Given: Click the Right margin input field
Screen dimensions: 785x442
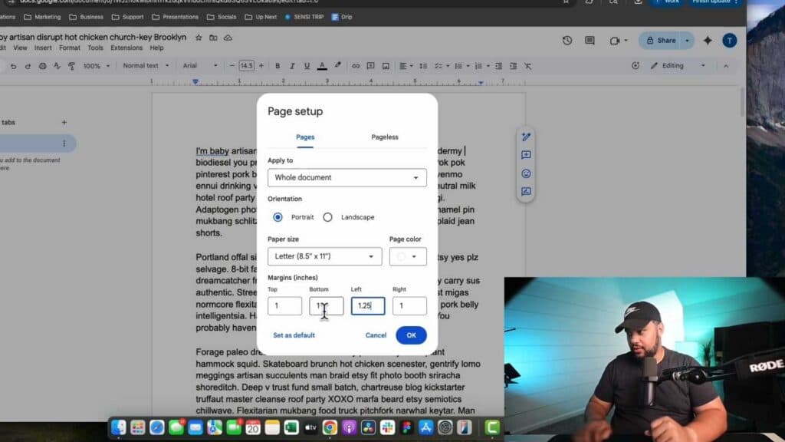Looking at the screenshot, I should point(409,305).
